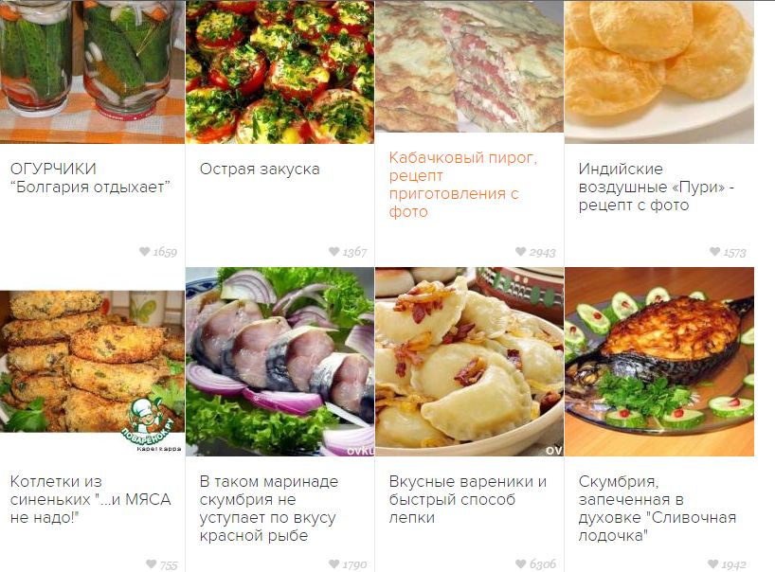Select dumplings with bacon photo

[469, 362]
